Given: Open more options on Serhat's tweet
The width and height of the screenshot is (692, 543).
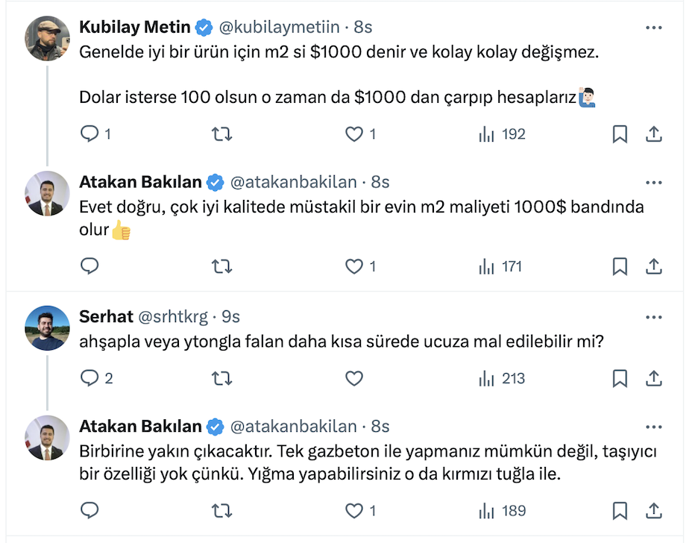Looking at the screenshot, I should pyautogui.click(x=653, y=317).
